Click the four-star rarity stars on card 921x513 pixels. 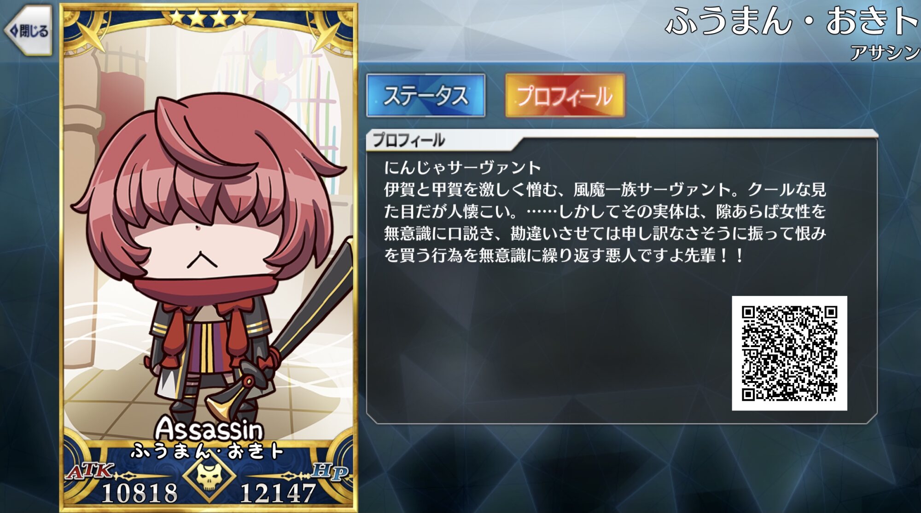point(209,17)
